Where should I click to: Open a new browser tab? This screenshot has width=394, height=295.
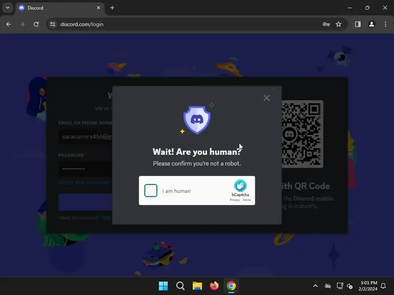coord(112,8)
